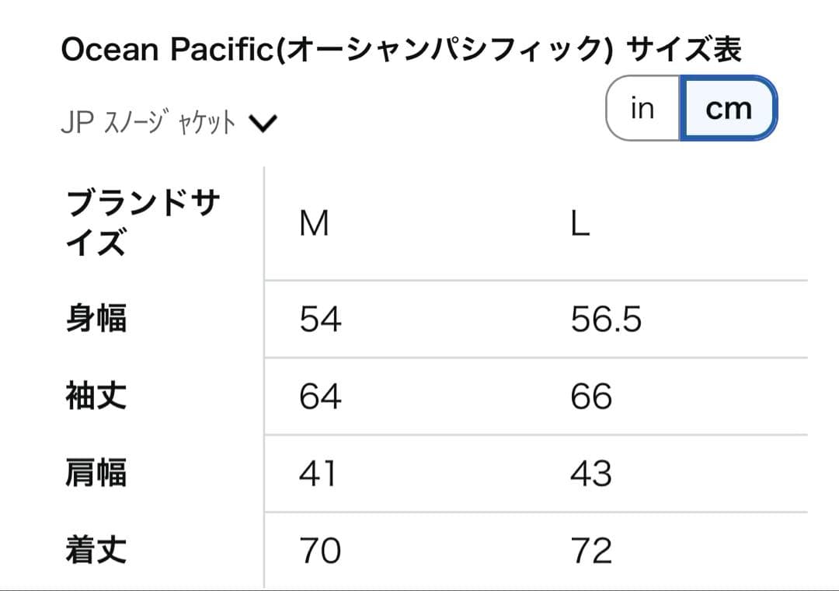This screenshot has width=839, height=591.
Task: Click the Ocean Pacific size chart title
Action: coord(401,49)
